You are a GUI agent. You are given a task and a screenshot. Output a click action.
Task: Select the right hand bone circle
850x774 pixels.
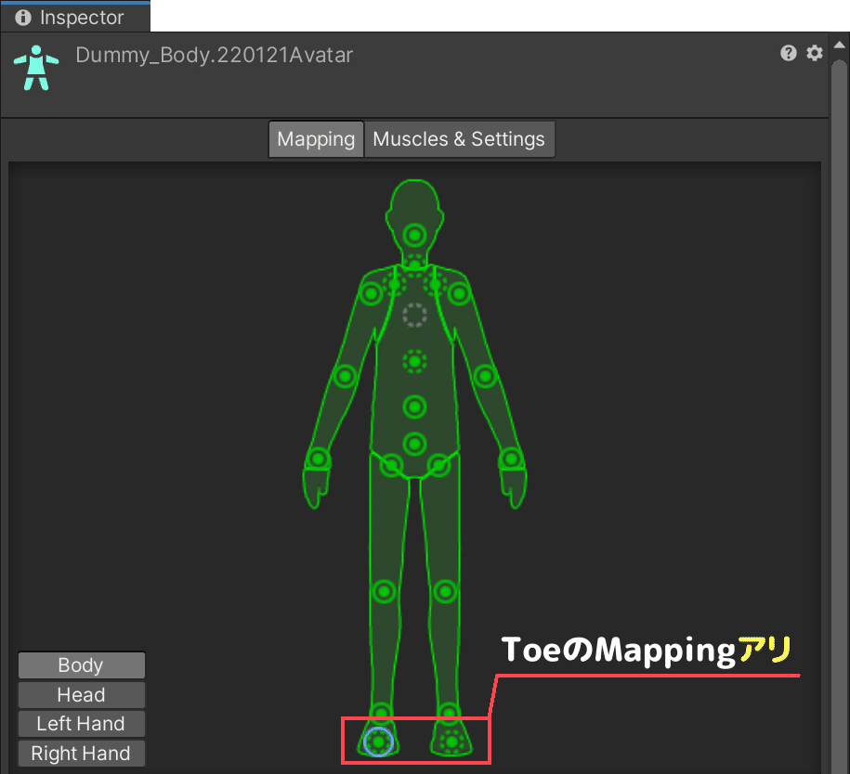click(x=512, y=458)
